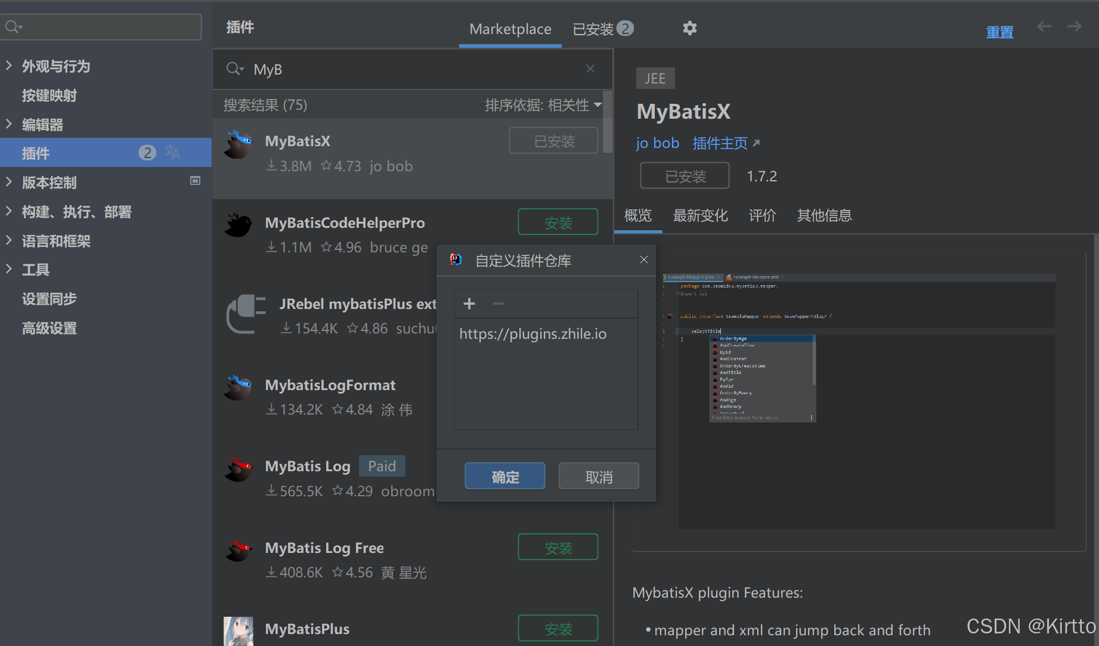The height and width of the screenshot is (646, 1099).
Task: Click the 搜索结果 (75) label
Action: click(x=265, y=105)
